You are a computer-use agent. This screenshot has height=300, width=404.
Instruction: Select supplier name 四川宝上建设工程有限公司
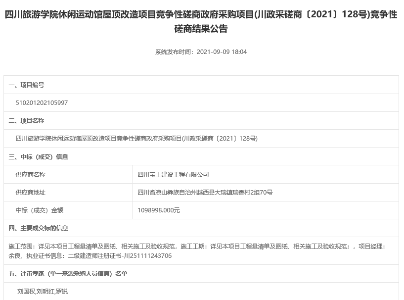tap(173, 175)
